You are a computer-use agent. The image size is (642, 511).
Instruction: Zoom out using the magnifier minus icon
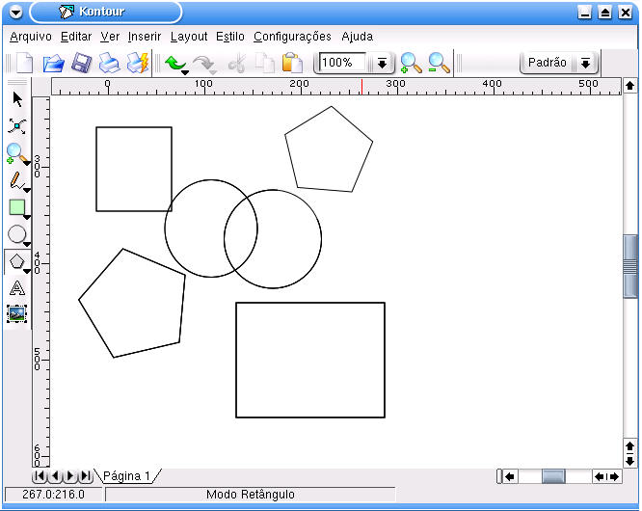[439, 63]
